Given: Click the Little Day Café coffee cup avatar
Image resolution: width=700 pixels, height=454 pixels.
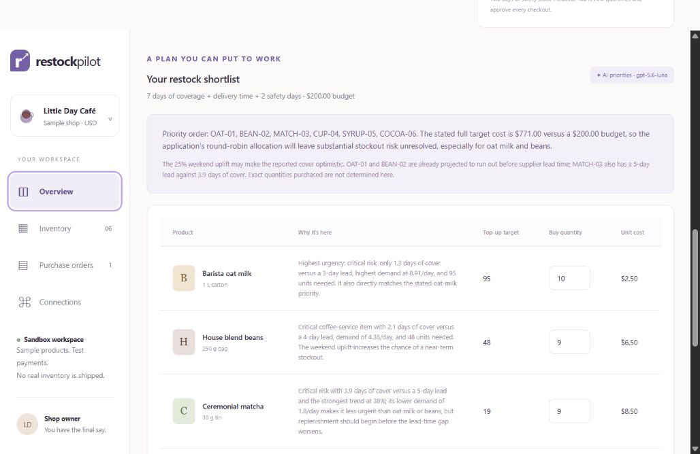Looking at the screenshot, I should [x=27, y=116].
